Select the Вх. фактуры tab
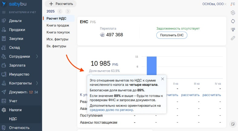Image resolution: width=238 pixels, height=131 pixels. 56,46
